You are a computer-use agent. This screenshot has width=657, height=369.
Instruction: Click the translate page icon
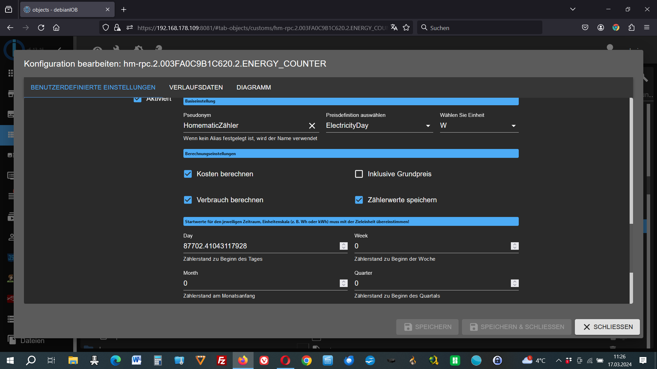[x=394, y=28]
